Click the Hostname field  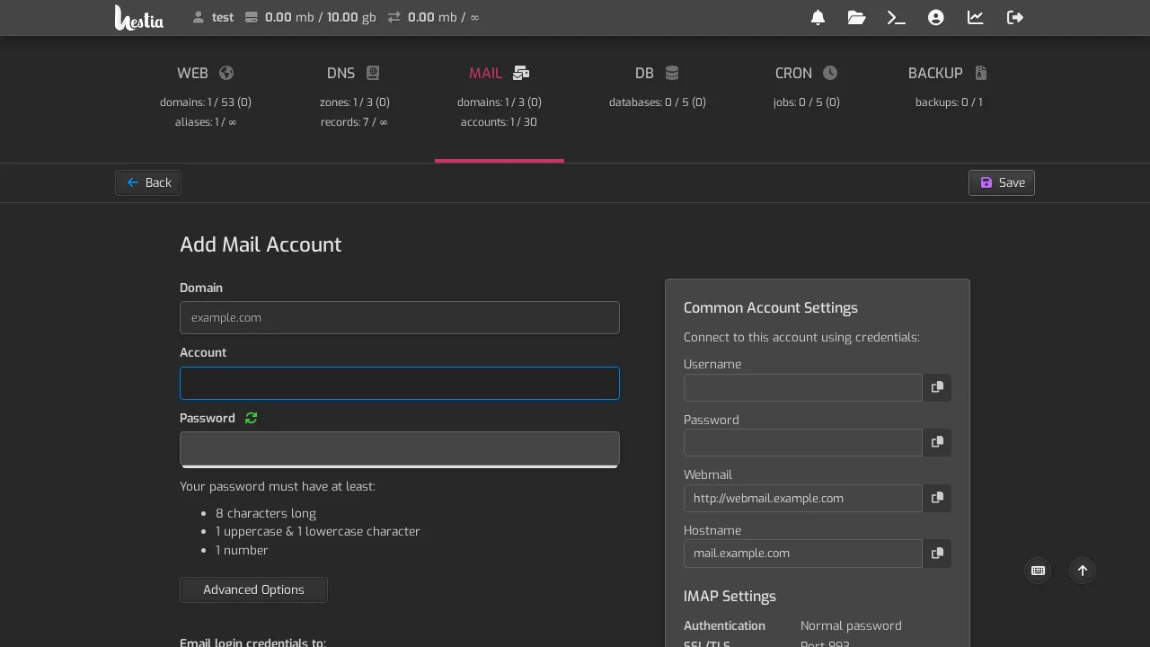click(803, 554)
